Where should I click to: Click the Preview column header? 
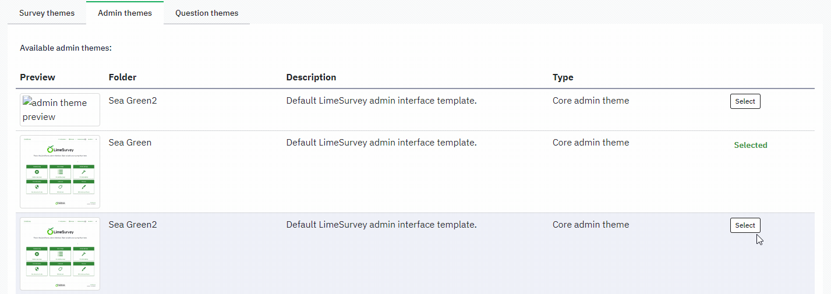[x=37, y=77]
